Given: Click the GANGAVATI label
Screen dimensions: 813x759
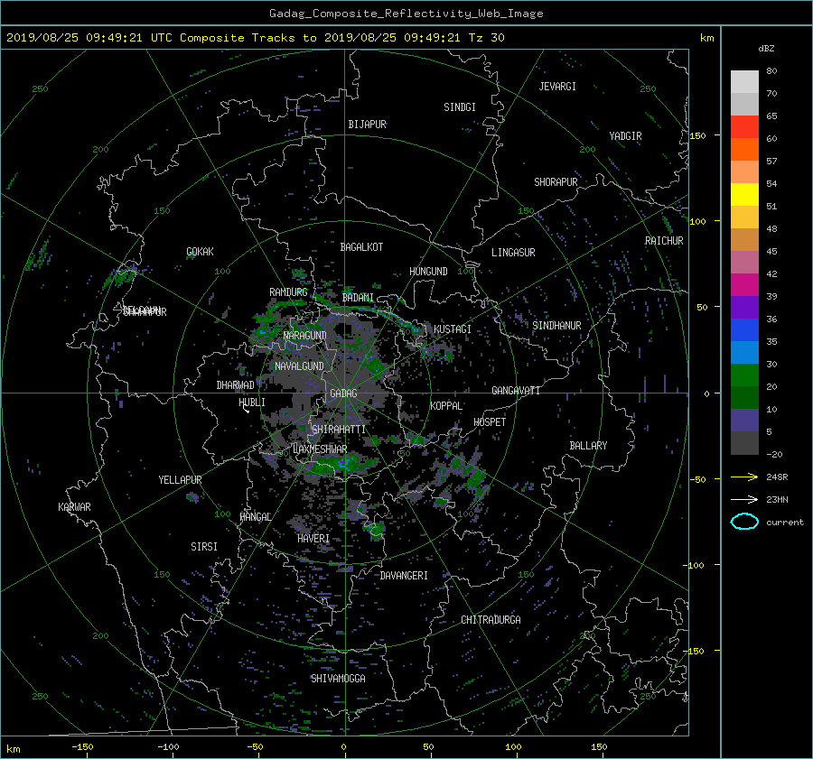Looking at the screenshot, I should [516, 391].
